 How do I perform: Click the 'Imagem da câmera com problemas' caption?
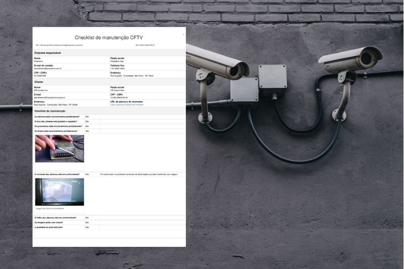[x=50, y=208]
